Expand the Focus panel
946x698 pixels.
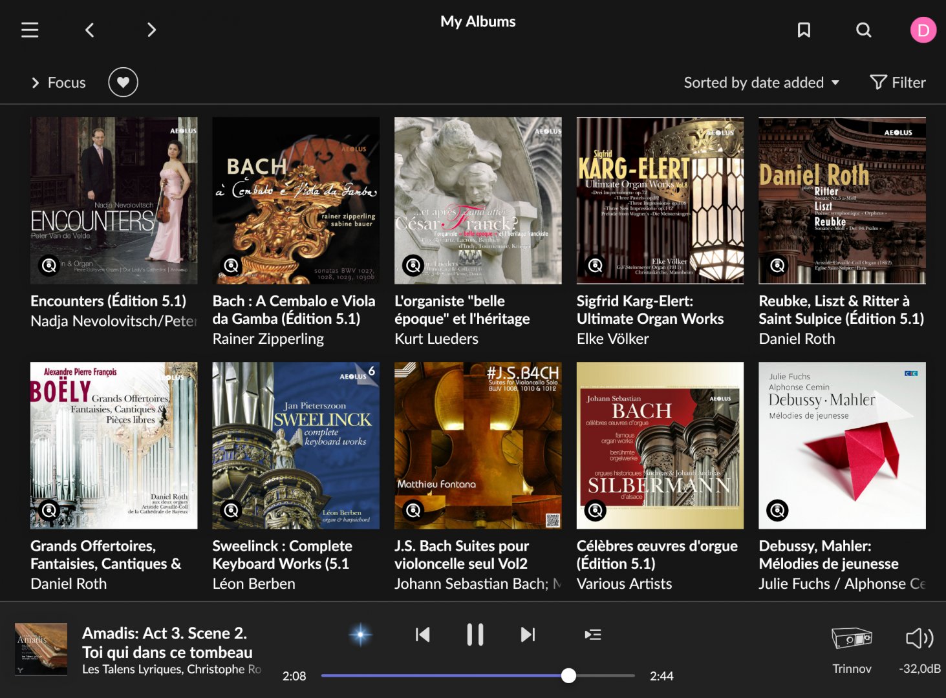coord(58,83)
